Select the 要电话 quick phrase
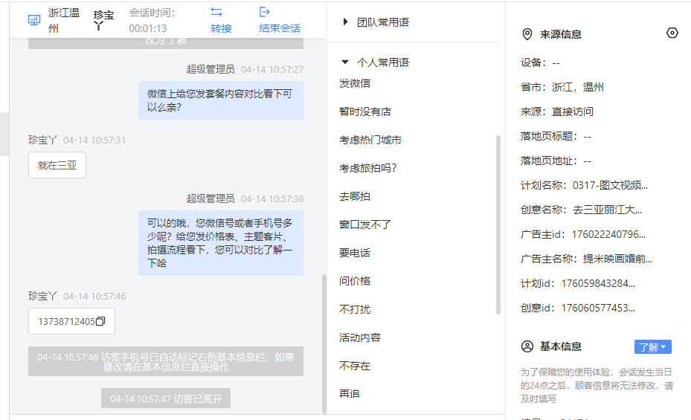Image resolution: width=691 pixels, height=420 pixels. coord(355,253)
